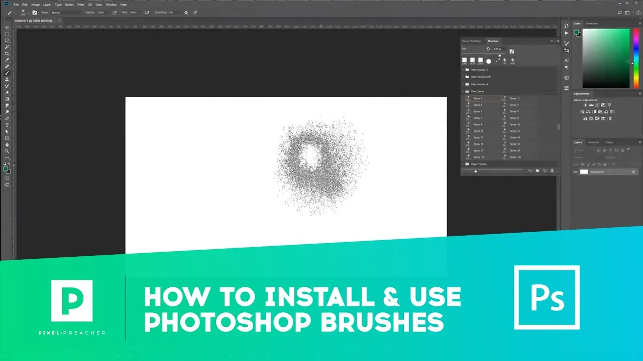Open the Paragraph panel icon in collapsed dock
The height and width of the screenshot is (361, 643).
[x=566, y=67]
